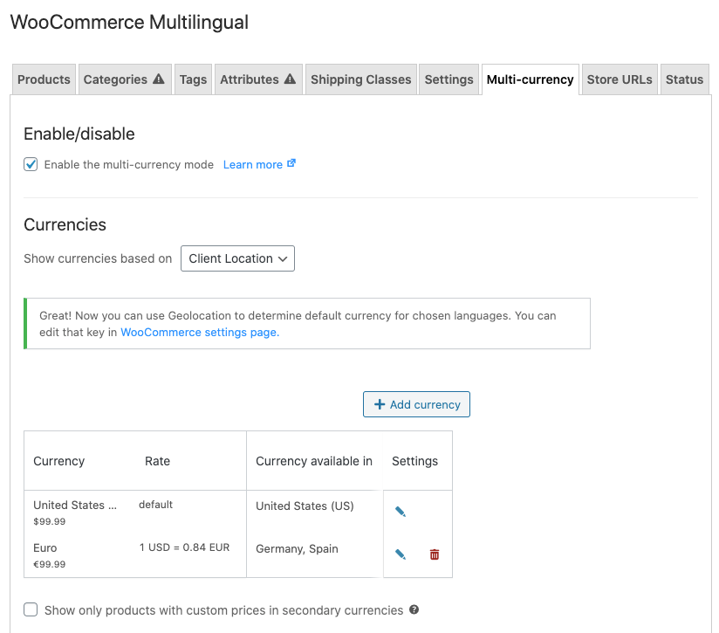Click the help icon beside custom prices option
Screen dimensions: 719x633
[x=414, y=610]
